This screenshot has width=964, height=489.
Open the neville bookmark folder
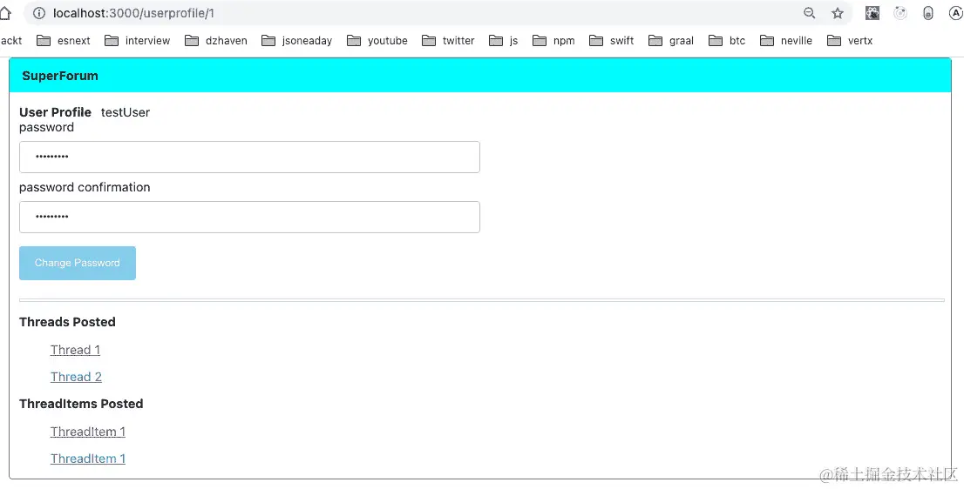[x=785, y=41]
